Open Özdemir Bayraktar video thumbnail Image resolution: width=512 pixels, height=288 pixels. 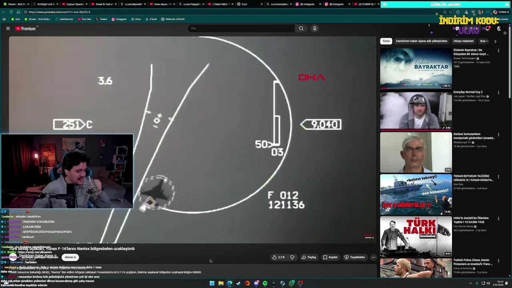tap(416, 68)
